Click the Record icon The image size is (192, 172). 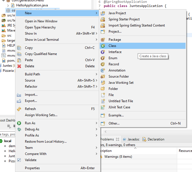coord(103,64)
